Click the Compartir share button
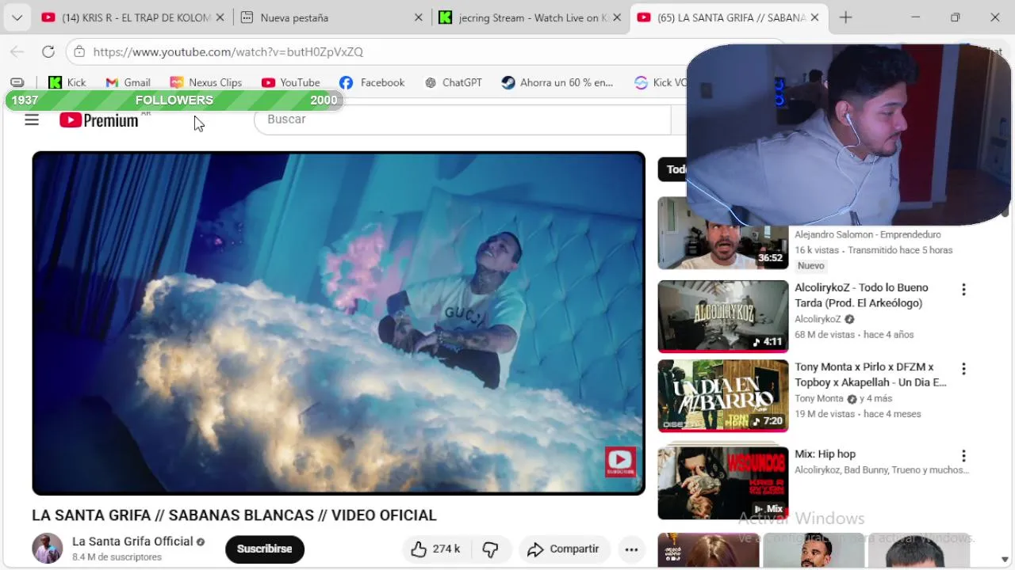Image resolution: width=1015 pixels, height=570 pixels. coord(564,549)
